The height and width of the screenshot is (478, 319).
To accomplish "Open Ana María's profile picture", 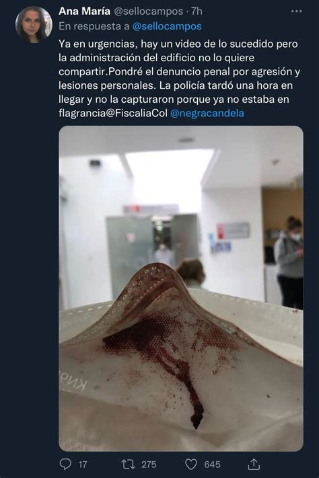I will tap(34, 24).
